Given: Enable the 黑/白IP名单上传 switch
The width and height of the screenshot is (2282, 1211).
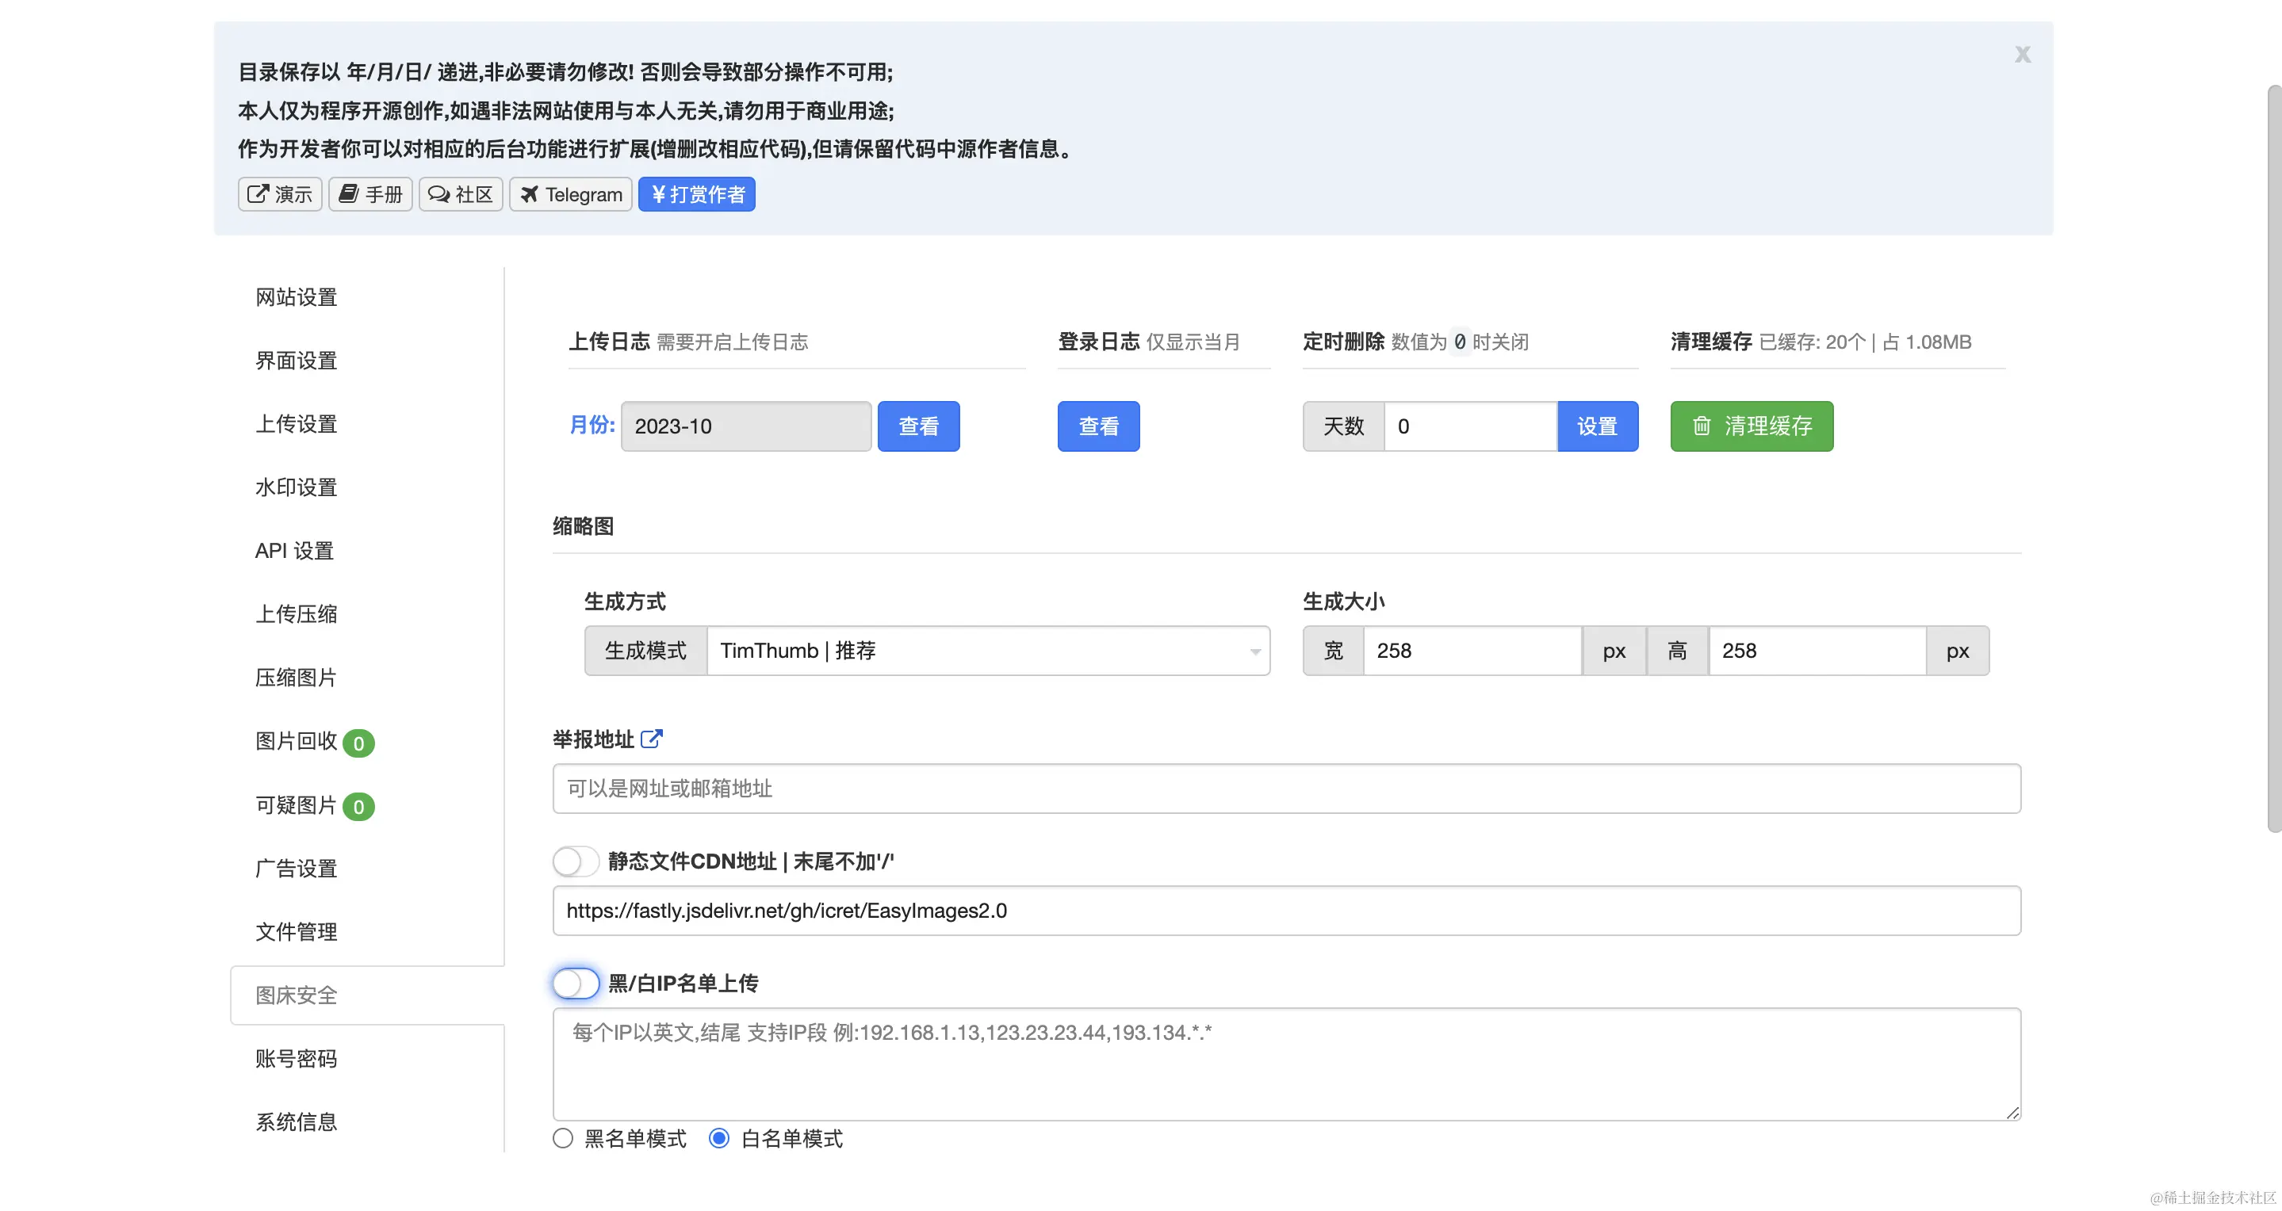Looking at the screenshot, I should (576, 983).
